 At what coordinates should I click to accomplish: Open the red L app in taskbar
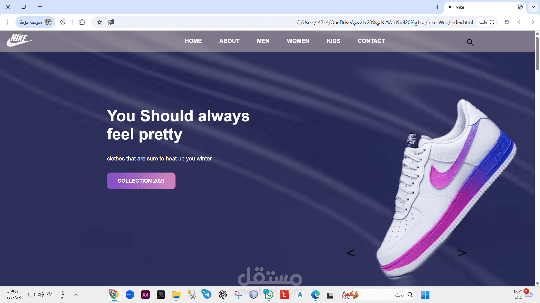coord(285,295)
